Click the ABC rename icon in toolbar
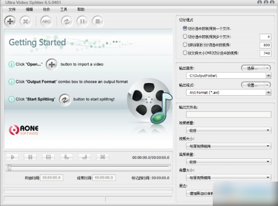Image resolution: width=278 pixels, height=206 pixels. click(x=46, y=21)
